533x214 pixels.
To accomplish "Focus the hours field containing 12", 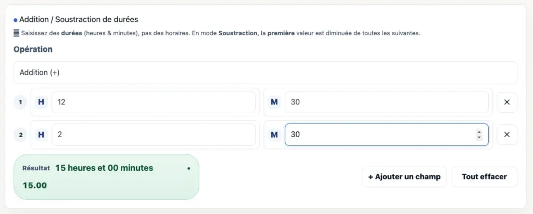I will point(154,102).
